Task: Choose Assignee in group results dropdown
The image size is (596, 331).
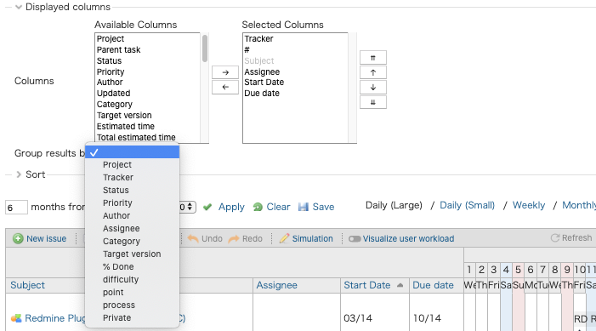Action: pos(122,228)
